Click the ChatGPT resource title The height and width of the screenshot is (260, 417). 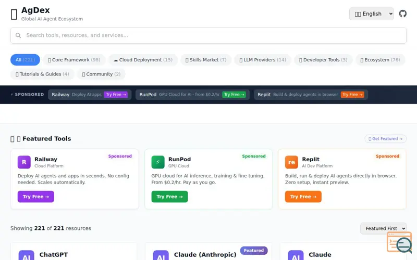coord(54,255)
